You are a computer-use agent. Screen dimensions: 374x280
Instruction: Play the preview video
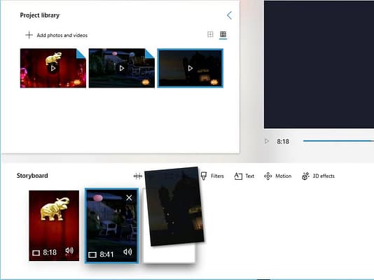click(267, 141)
